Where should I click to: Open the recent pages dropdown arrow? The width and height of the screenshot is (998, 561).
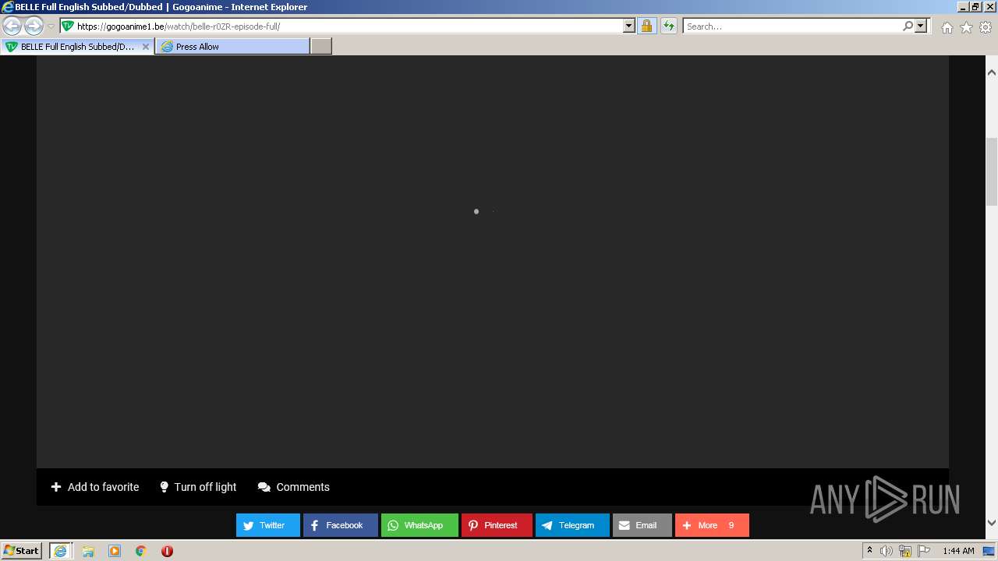pos(51,26)
